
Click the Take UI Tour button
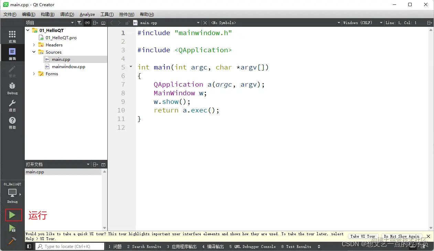tap(363, 236)
